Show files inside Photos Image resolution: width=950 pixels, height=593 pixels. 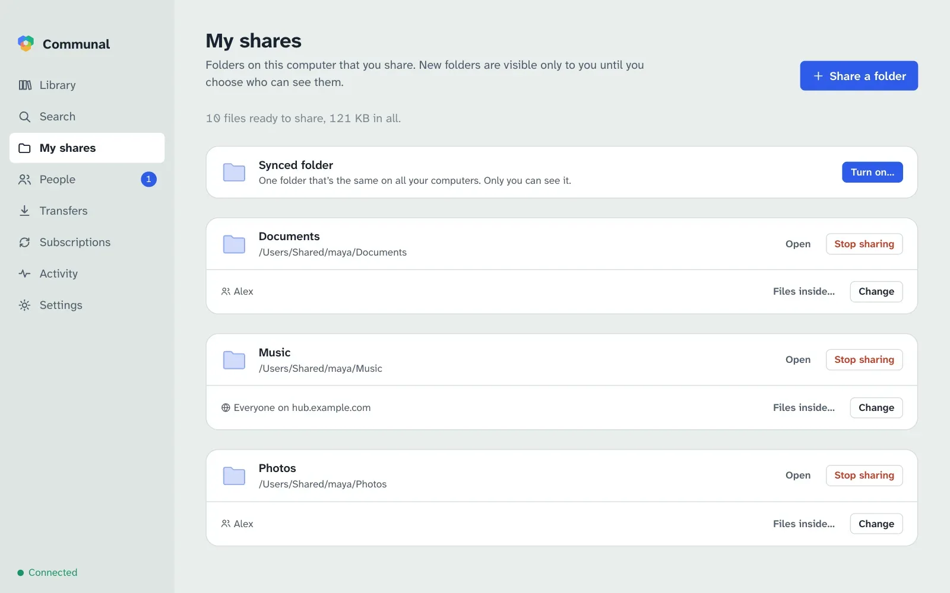[x=804, y=524]
